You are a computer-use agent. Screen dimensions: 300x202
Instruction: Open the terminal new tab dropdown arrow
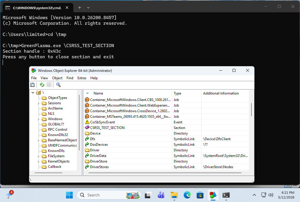tap(88, 8)
